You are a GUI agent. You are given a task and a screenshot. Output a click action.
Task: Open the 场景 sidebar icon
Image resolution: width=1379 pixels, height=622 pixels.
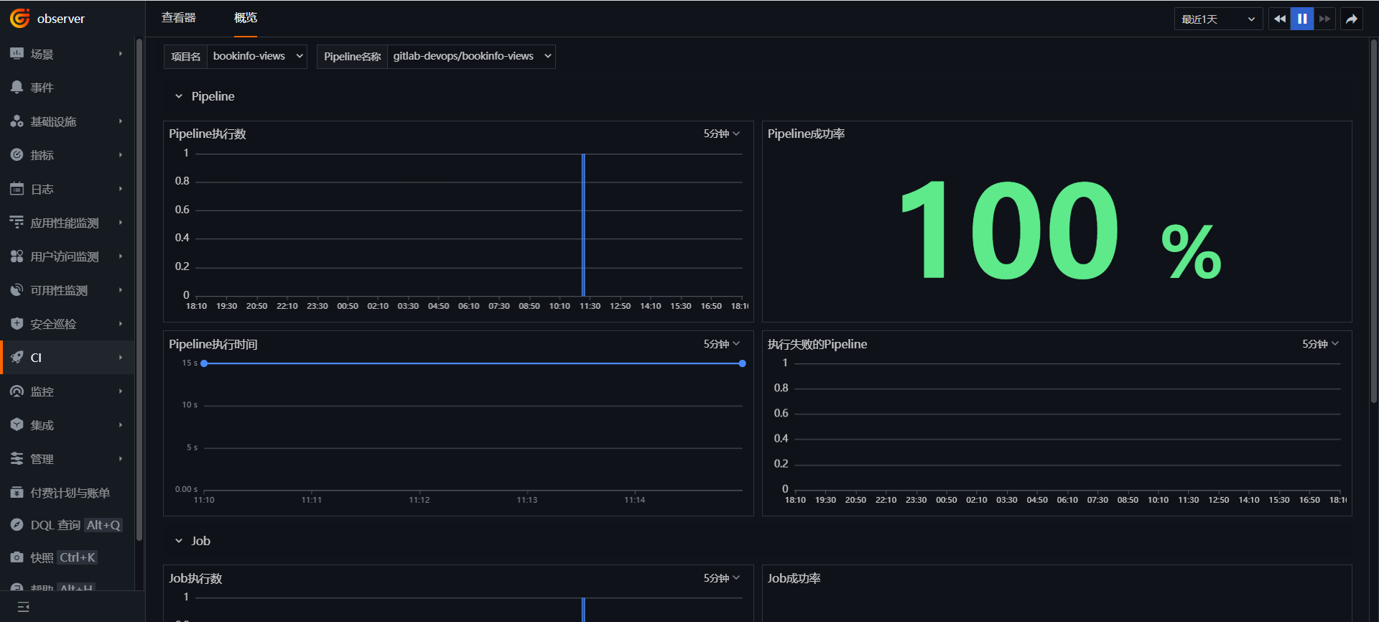click(17, 54)
